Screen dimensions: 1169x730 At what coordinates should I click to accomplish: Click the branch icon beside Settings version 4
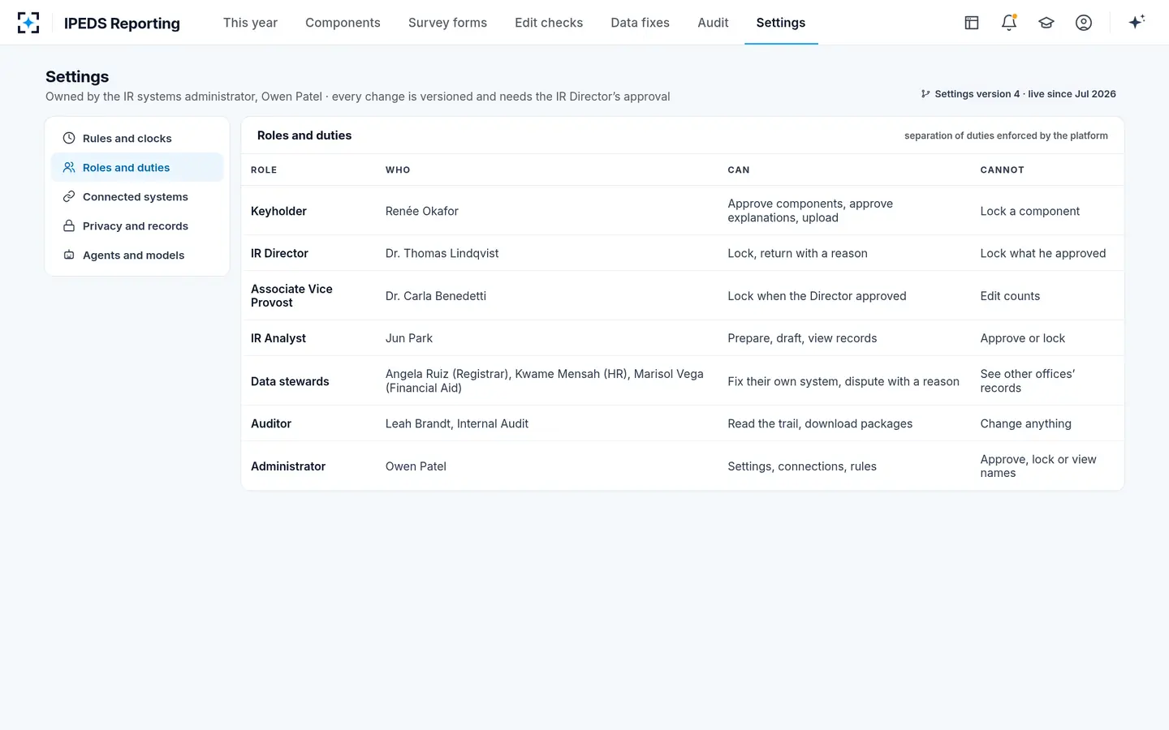(925, 94)
